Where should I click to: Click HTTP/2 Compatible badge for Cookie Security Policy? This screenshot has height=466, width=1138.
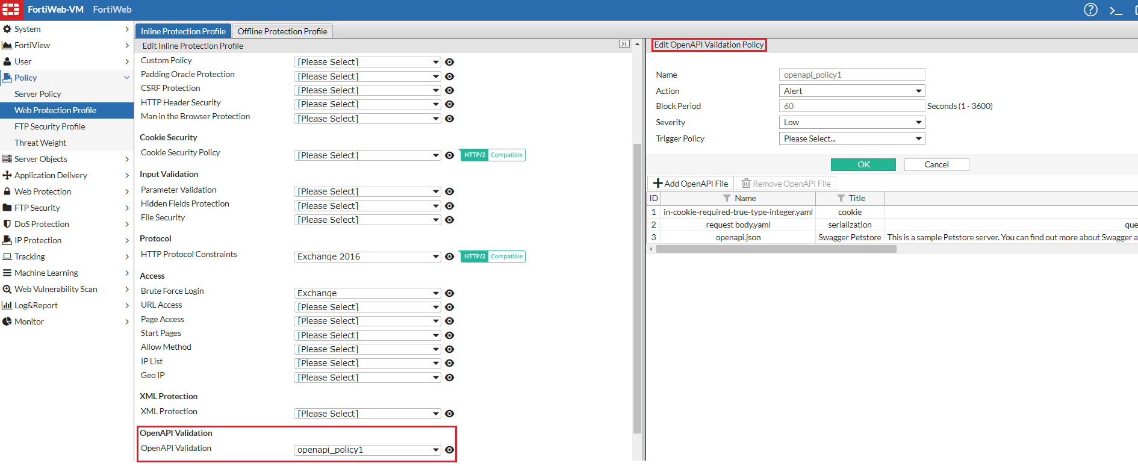(492, 155)
